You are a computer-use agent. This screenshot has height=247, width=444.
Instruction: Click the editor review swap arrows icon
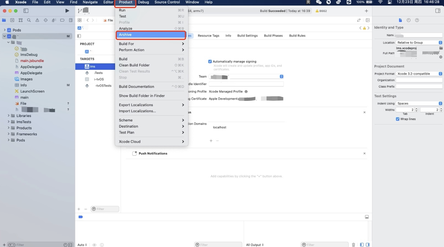pyautogui.click(x=359, y=20)
